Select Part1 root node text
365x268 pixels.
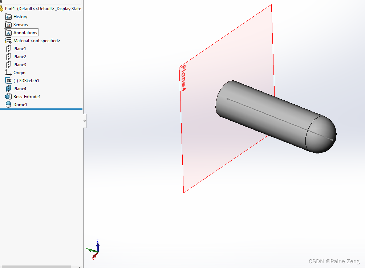pyautogui.click(x=43, y=9)
